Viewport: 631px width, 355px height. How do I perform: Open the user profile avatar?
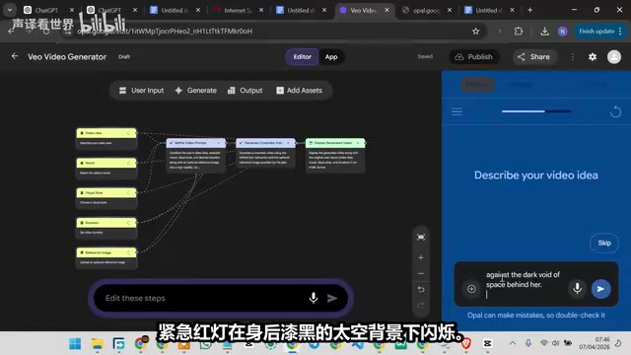tap(614, 57)
